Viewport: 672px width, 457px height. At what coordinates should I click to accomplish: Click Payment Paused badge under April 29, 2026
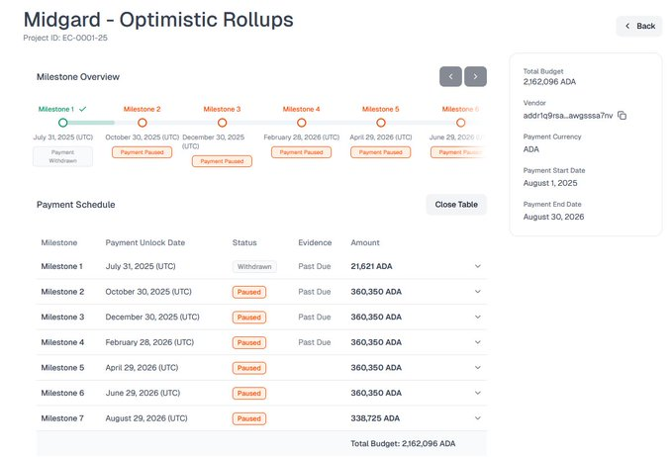pos(381,152)
